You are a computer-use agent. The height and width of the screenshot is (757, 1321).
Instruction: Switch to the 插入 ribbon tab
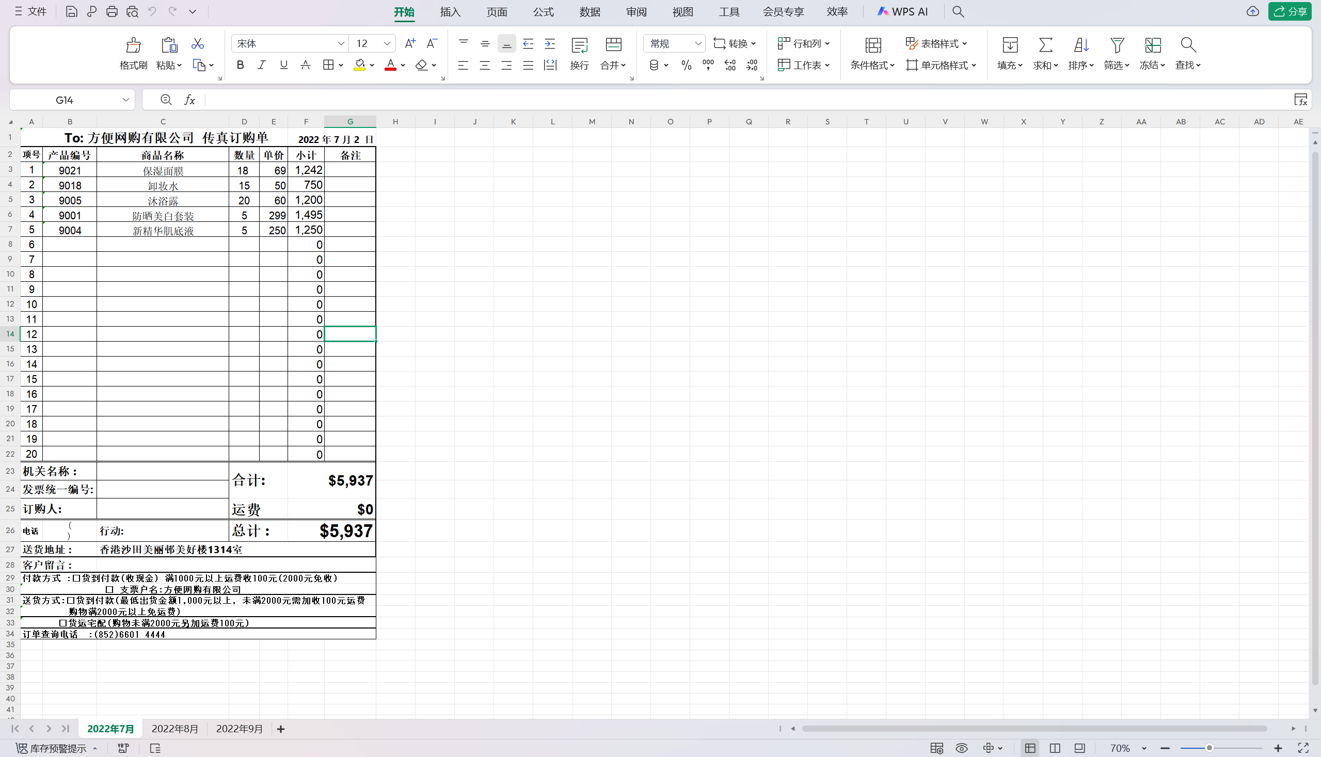click(450, 12)
